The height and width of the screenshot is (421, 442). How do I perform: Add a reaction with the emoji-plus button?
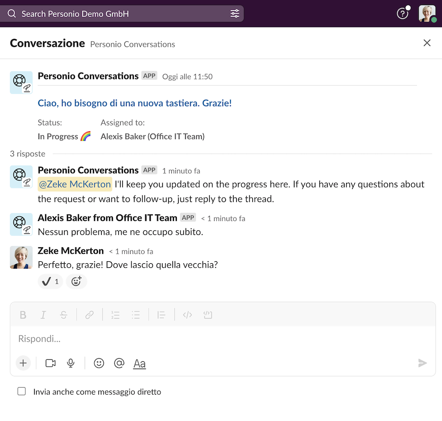coord(76,282)
